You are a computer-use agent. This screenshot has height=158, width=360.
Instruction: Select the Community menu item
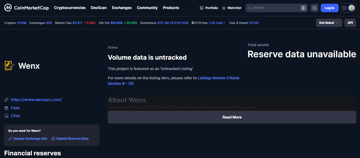(147, 8)
